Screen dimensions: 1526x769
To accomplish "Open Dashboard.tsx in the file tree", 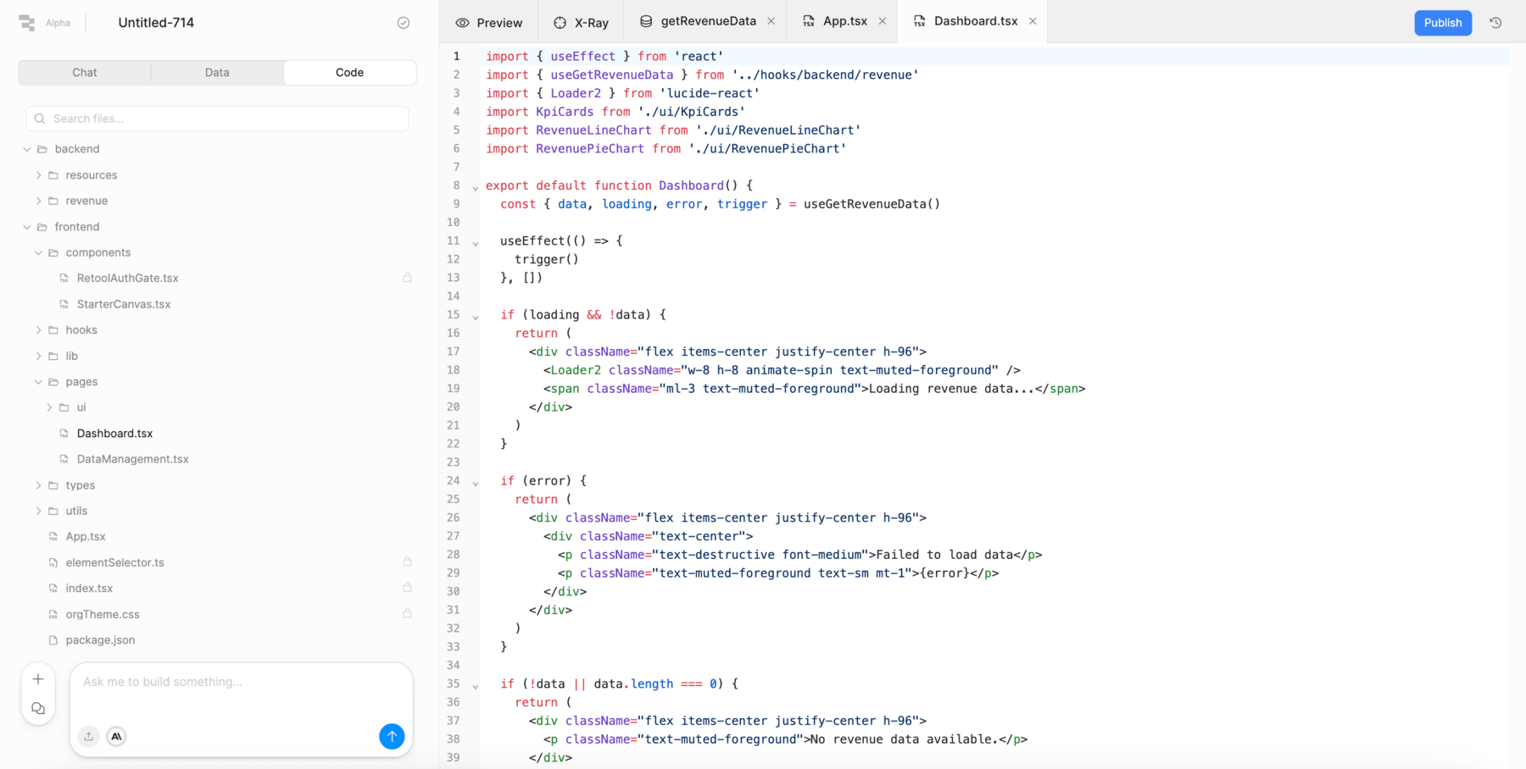I will click(x=114, y=434).
